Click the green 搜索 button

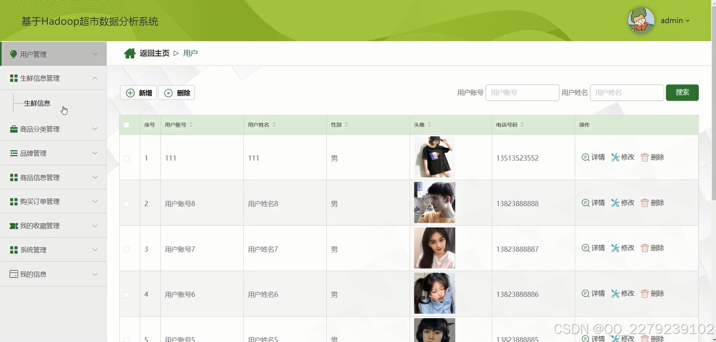[x=682, y=93]
